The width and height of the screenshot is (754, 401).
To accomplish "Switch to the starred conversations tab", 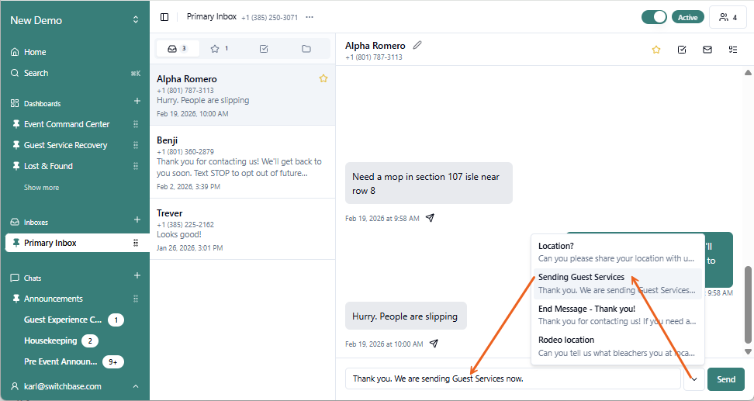I will tap(220, 49).
